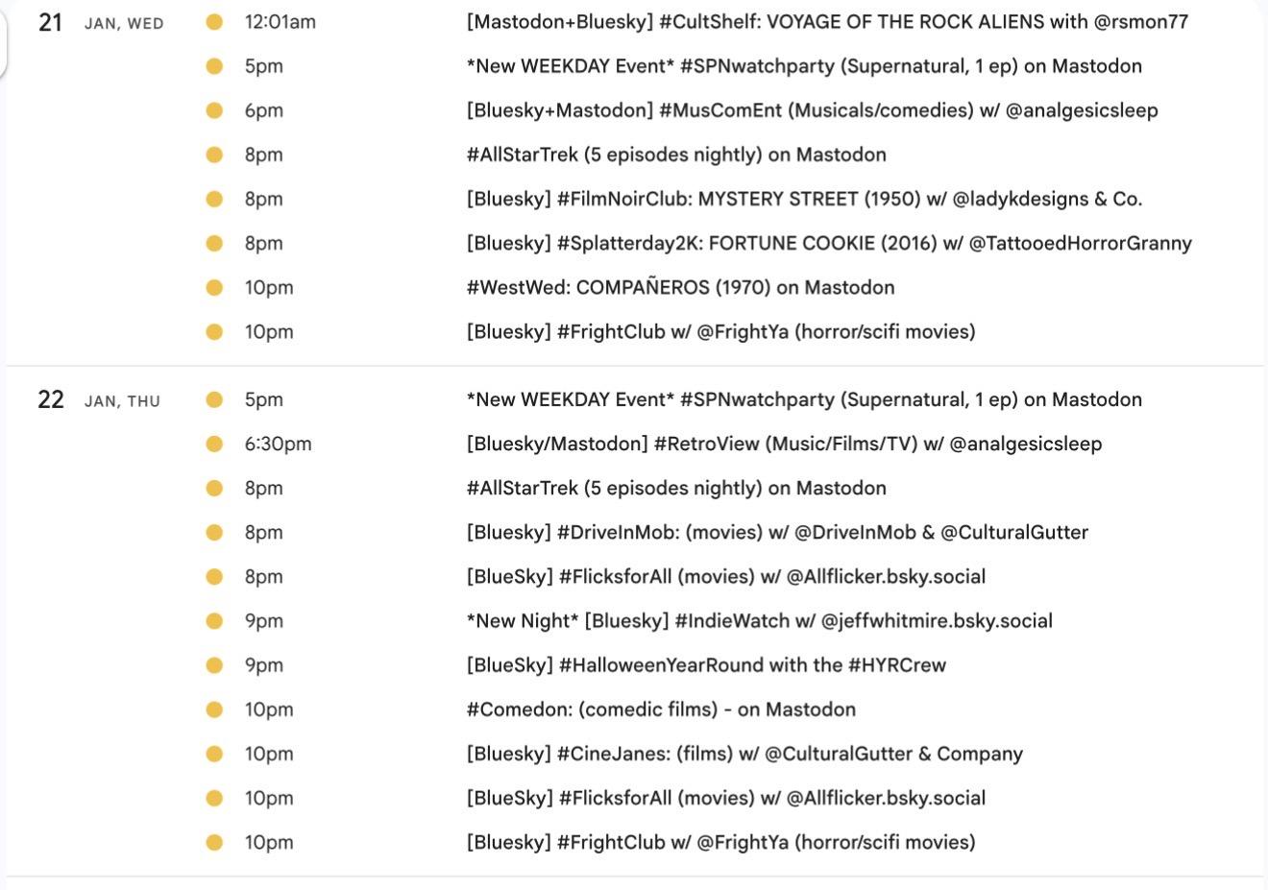Select date 22 in the schedule

51,400
